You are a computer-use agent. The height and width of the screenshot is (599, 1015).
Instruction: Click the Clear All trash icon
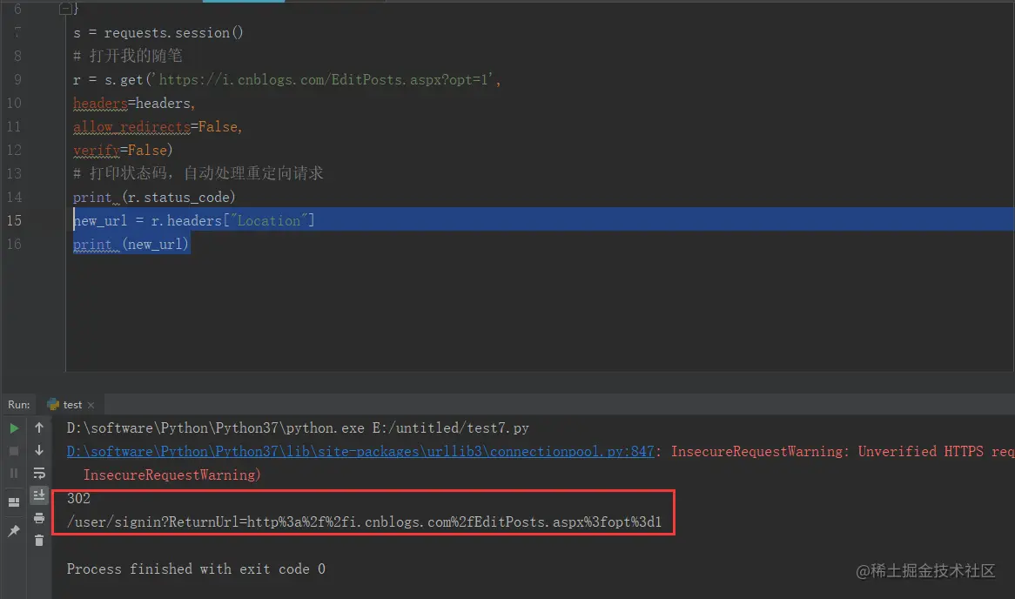pyautogui.click(x=39, y=540)
